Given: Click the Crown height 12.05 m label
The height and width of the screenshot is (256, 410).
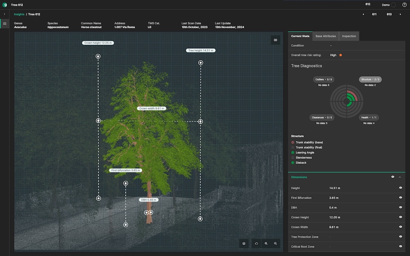Looking at the screenshot, I should [98, 43].
